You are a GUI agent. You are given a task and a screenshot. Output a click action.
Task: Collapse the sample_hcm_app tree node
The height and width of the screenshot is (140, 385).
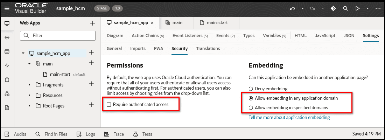23,53
